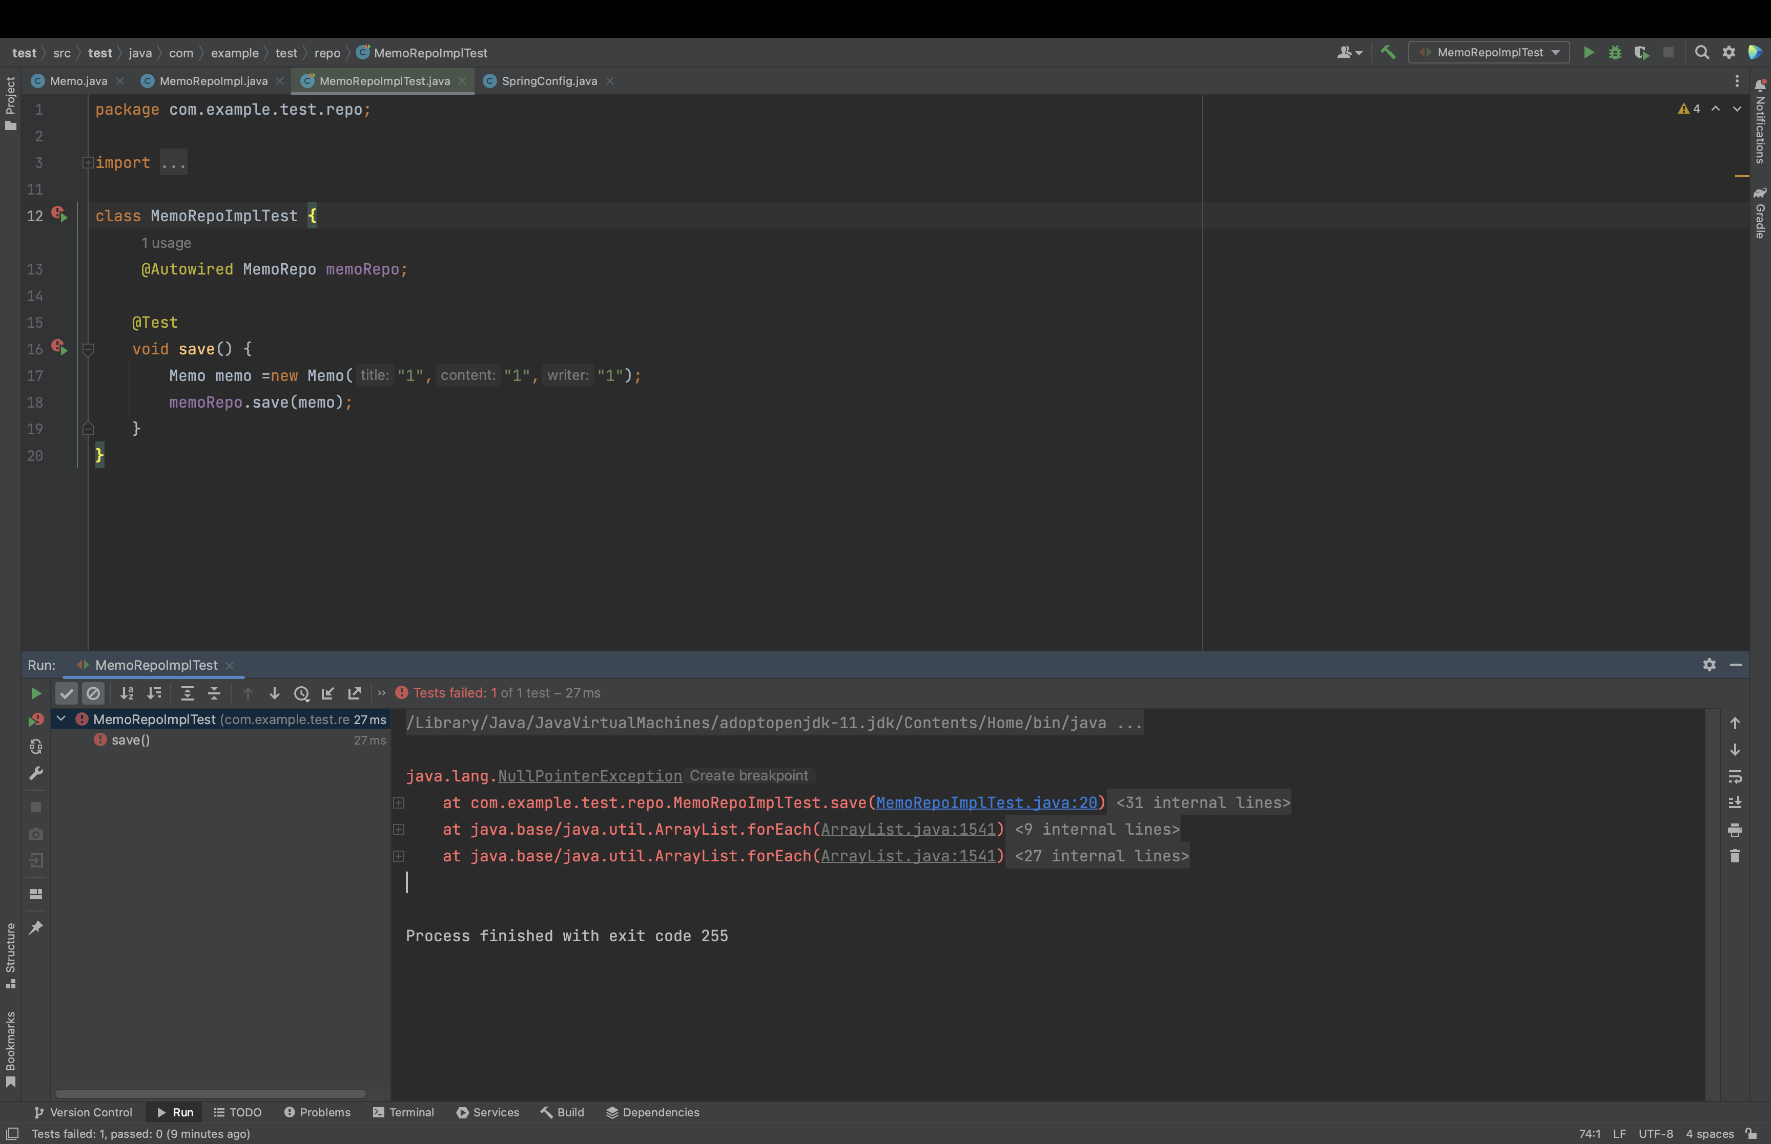Open Dependencies tool window
1771x1144 pixels.
[653, 1112]
